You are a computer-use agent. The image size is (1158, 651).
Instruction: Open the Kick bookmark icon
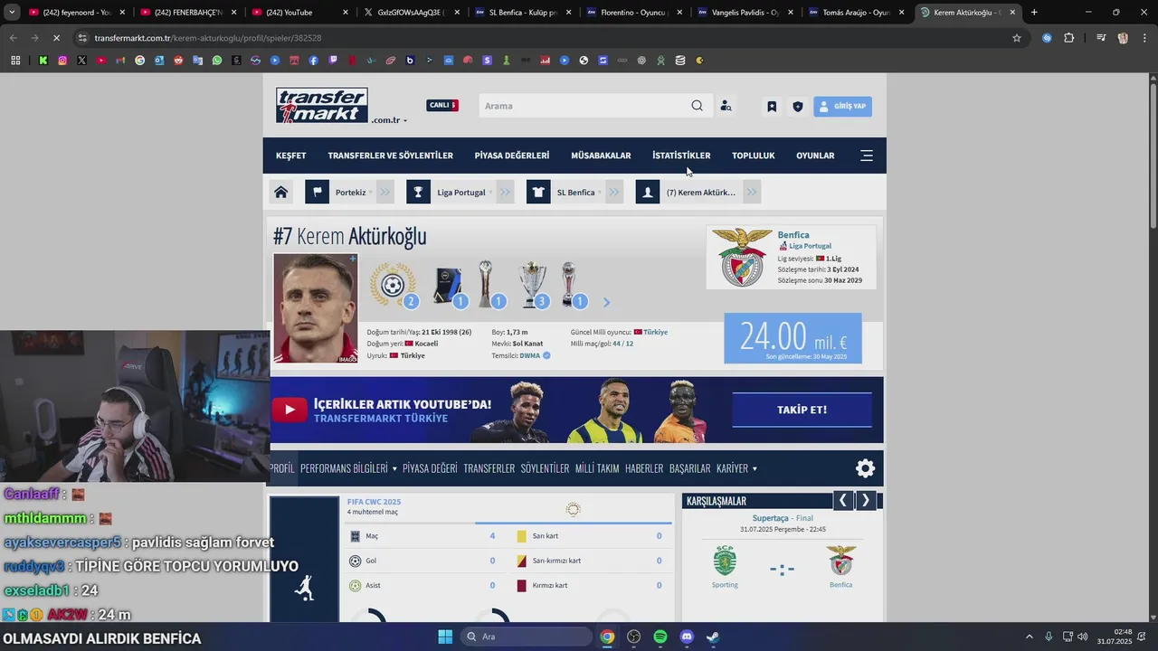point(43,61)
